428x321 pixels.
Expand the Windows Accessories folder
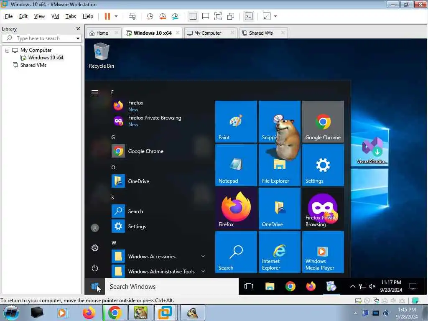(158, 257)
